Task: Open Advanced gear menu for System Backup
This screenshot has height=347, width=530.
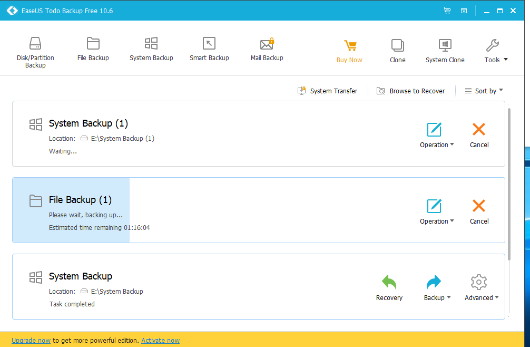Action: [482, 288]
